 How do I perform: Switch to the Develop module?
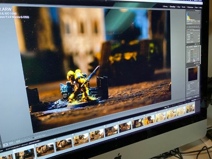172,7
